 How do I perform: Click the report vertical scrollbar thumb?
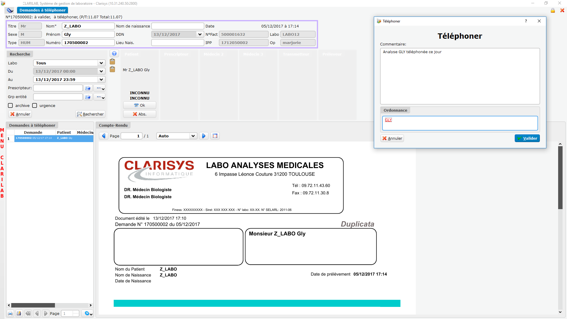coord(560,178)
